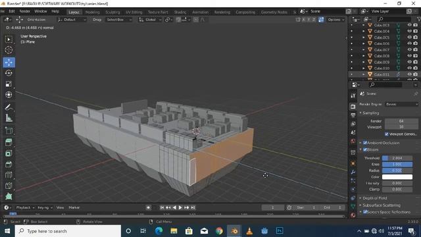
Task: Select the Annotate tool
Action: (x=9, y=107)
